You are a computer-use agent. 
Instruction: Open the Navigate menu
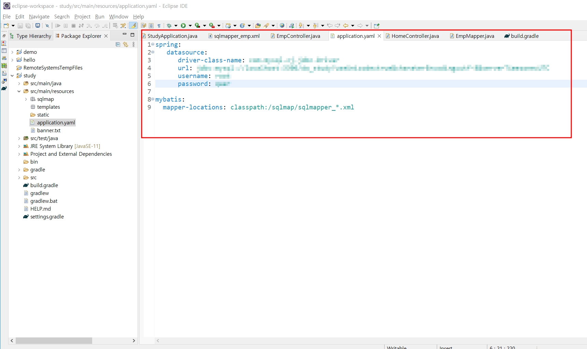(x=39, y=16)
